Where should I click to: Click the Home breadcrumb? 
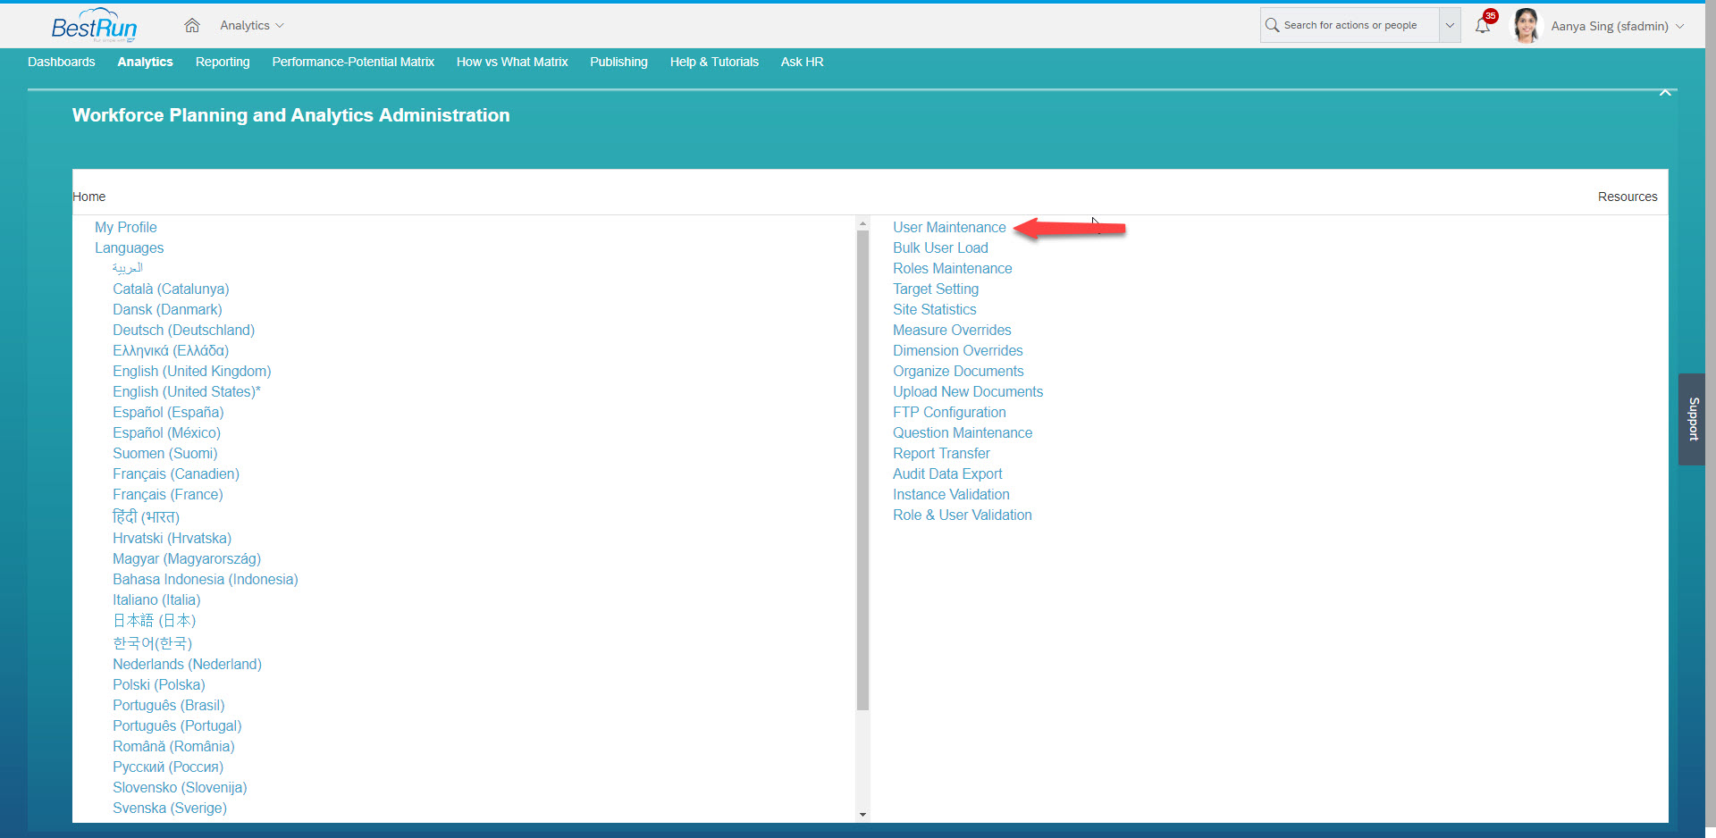coord(88,197)
